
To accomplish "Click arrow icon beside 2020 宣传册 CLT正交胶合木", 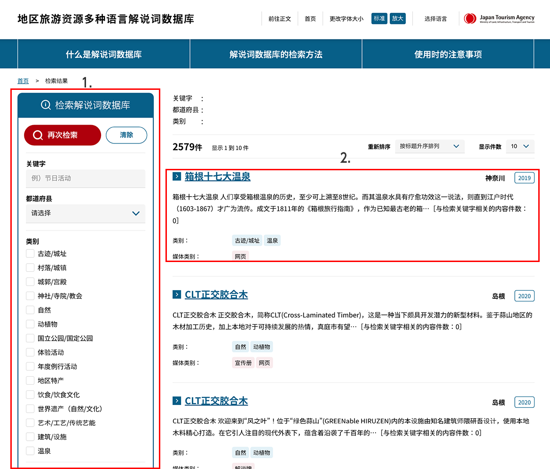I will tap(177, 294).
